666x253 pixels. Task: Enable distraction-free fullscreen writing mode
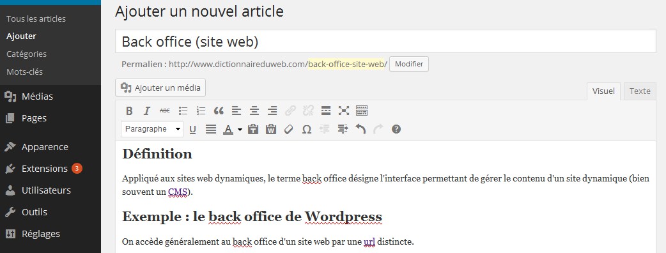344,111
